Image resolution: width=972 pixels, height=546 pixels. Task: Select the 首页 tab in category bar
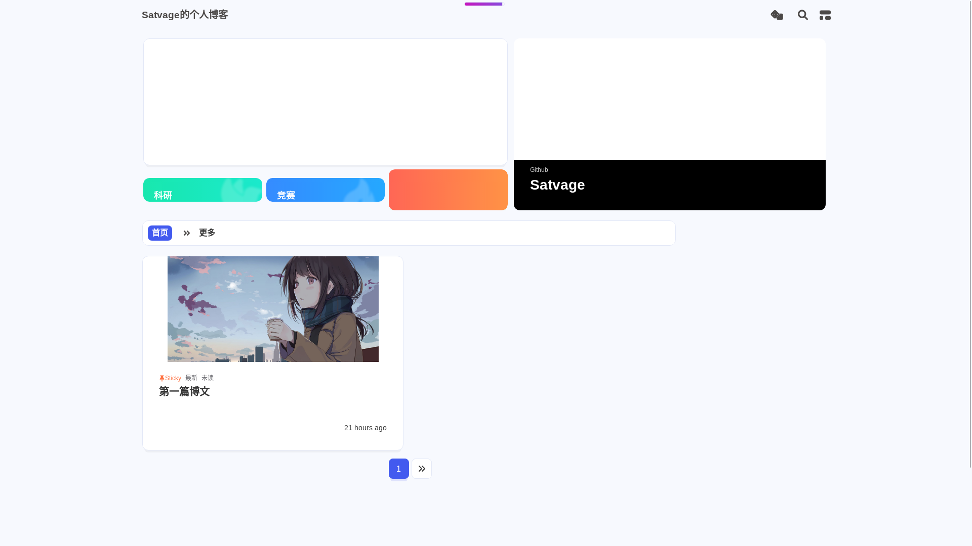160,233
